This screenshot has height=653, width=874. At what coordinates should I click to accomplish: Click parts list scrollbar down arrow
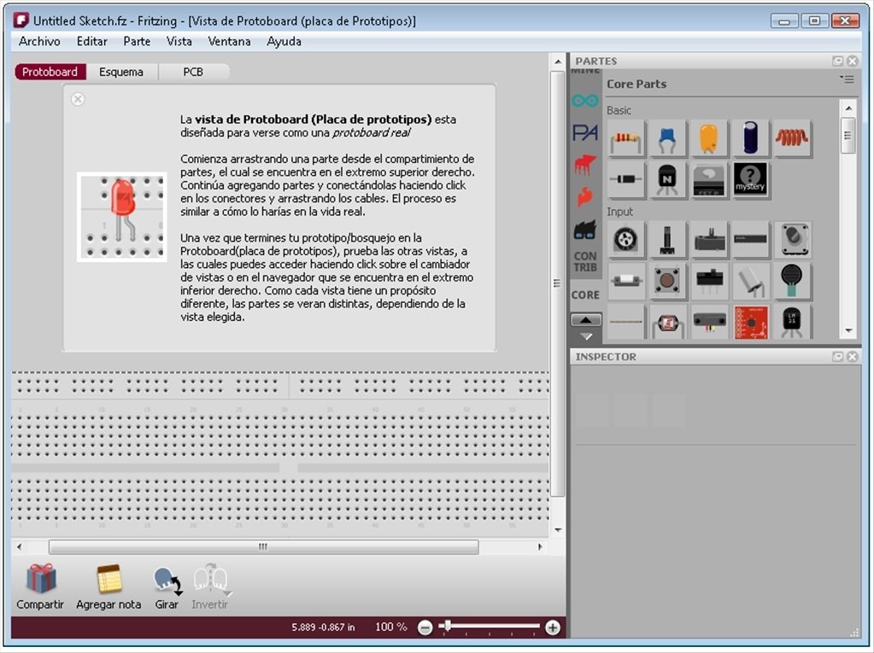click(848, 330)
